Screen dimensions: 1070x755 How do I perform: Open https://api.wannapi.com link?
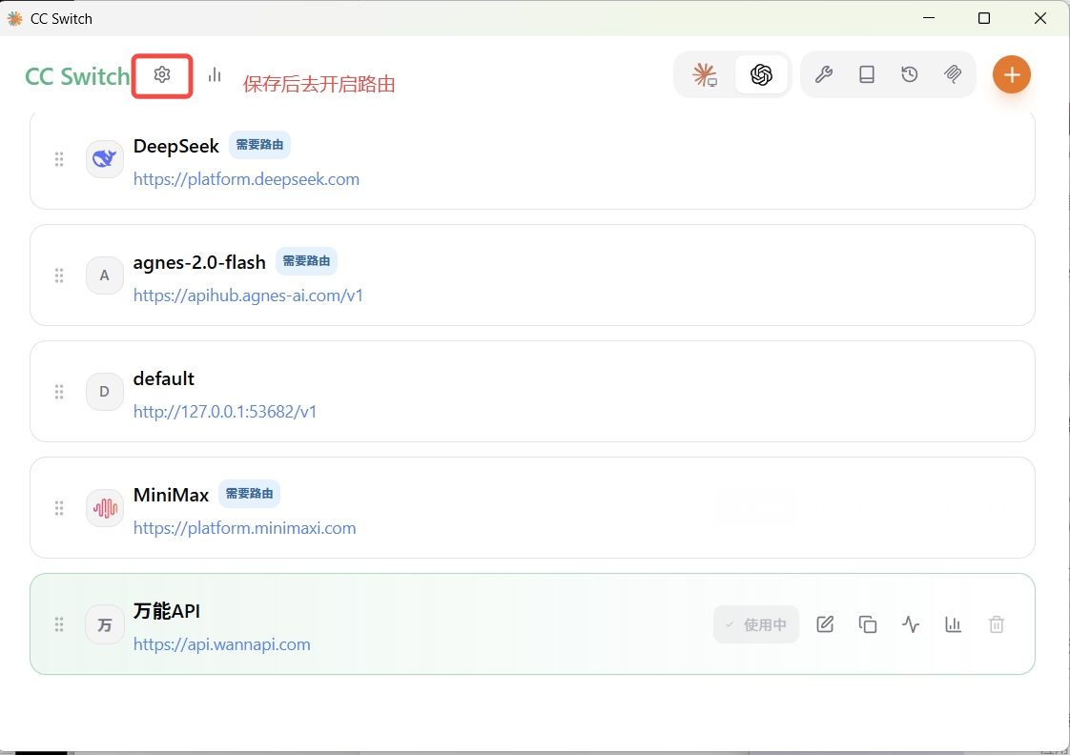[x=222, y=644]
